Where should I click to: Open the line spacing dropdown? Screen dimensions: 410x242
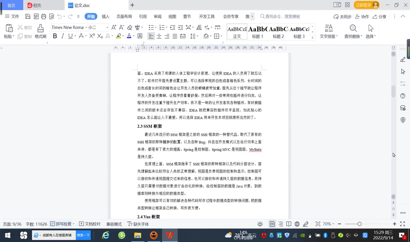tap(198, 36)
